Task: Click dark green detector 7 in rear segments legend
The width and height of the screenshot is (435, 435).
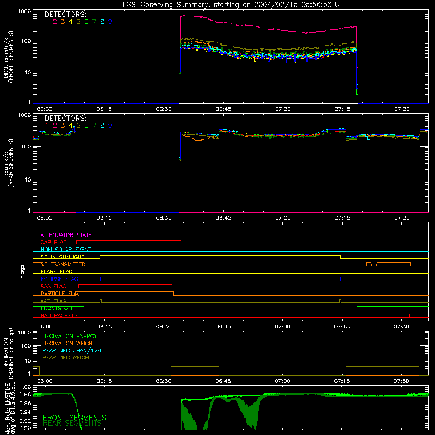Action: tap(94, 126)
